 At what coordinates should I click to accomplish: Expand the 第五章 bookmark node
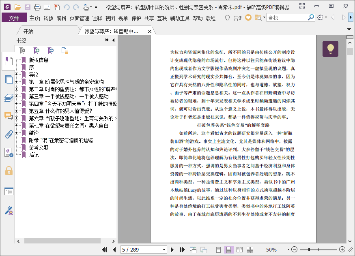click(17, 111)
